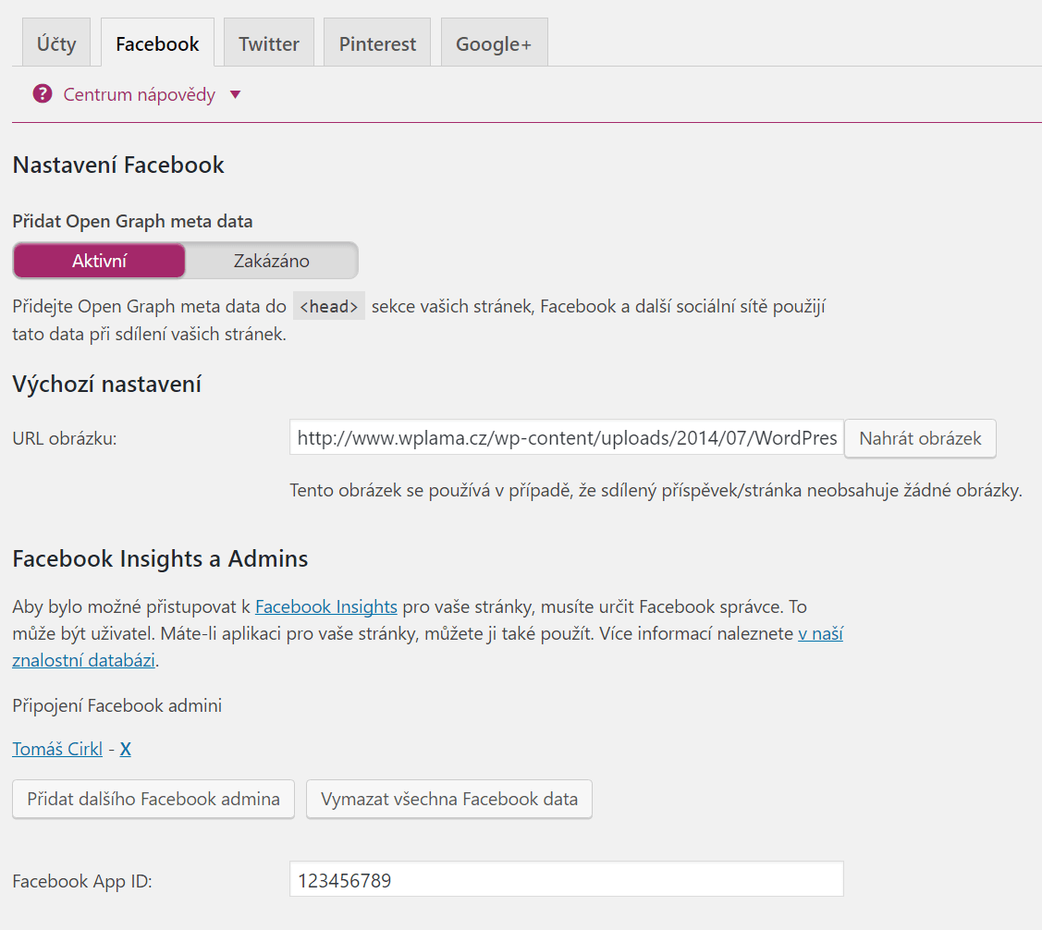Click the Tento obrázek se používá description
The height and width of the screenshot is (930, 1042).
pyautogui.click(x=656, y=490)
